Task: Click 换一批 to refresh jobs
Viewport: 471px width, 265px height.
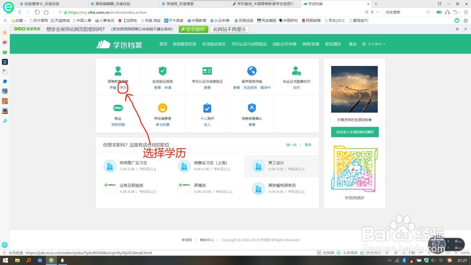Action: [x=291, y=145]
